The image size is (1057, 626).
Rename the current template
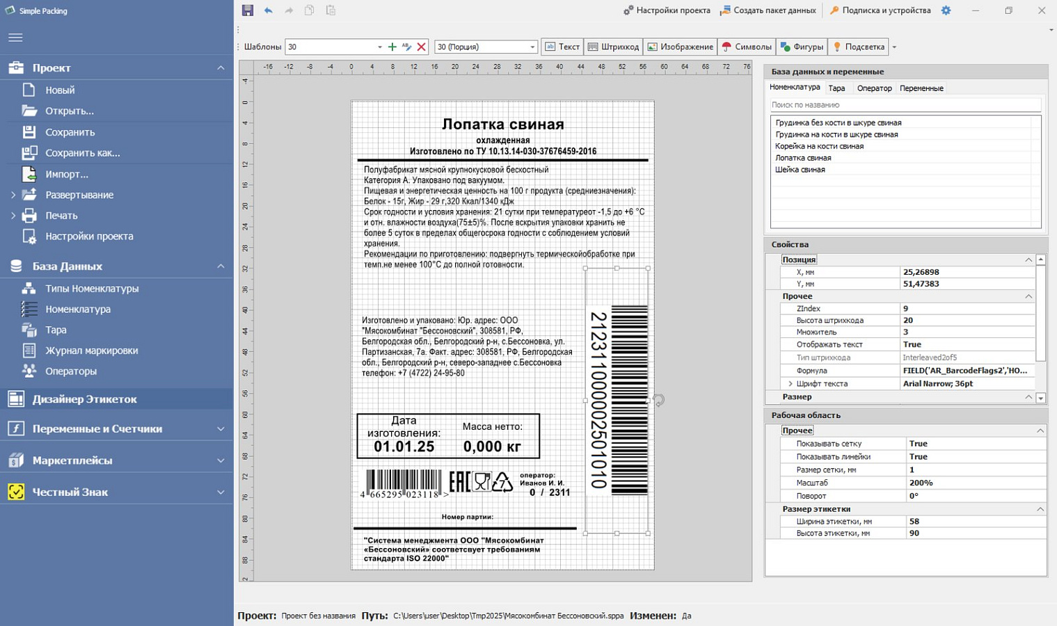(407, 47)
